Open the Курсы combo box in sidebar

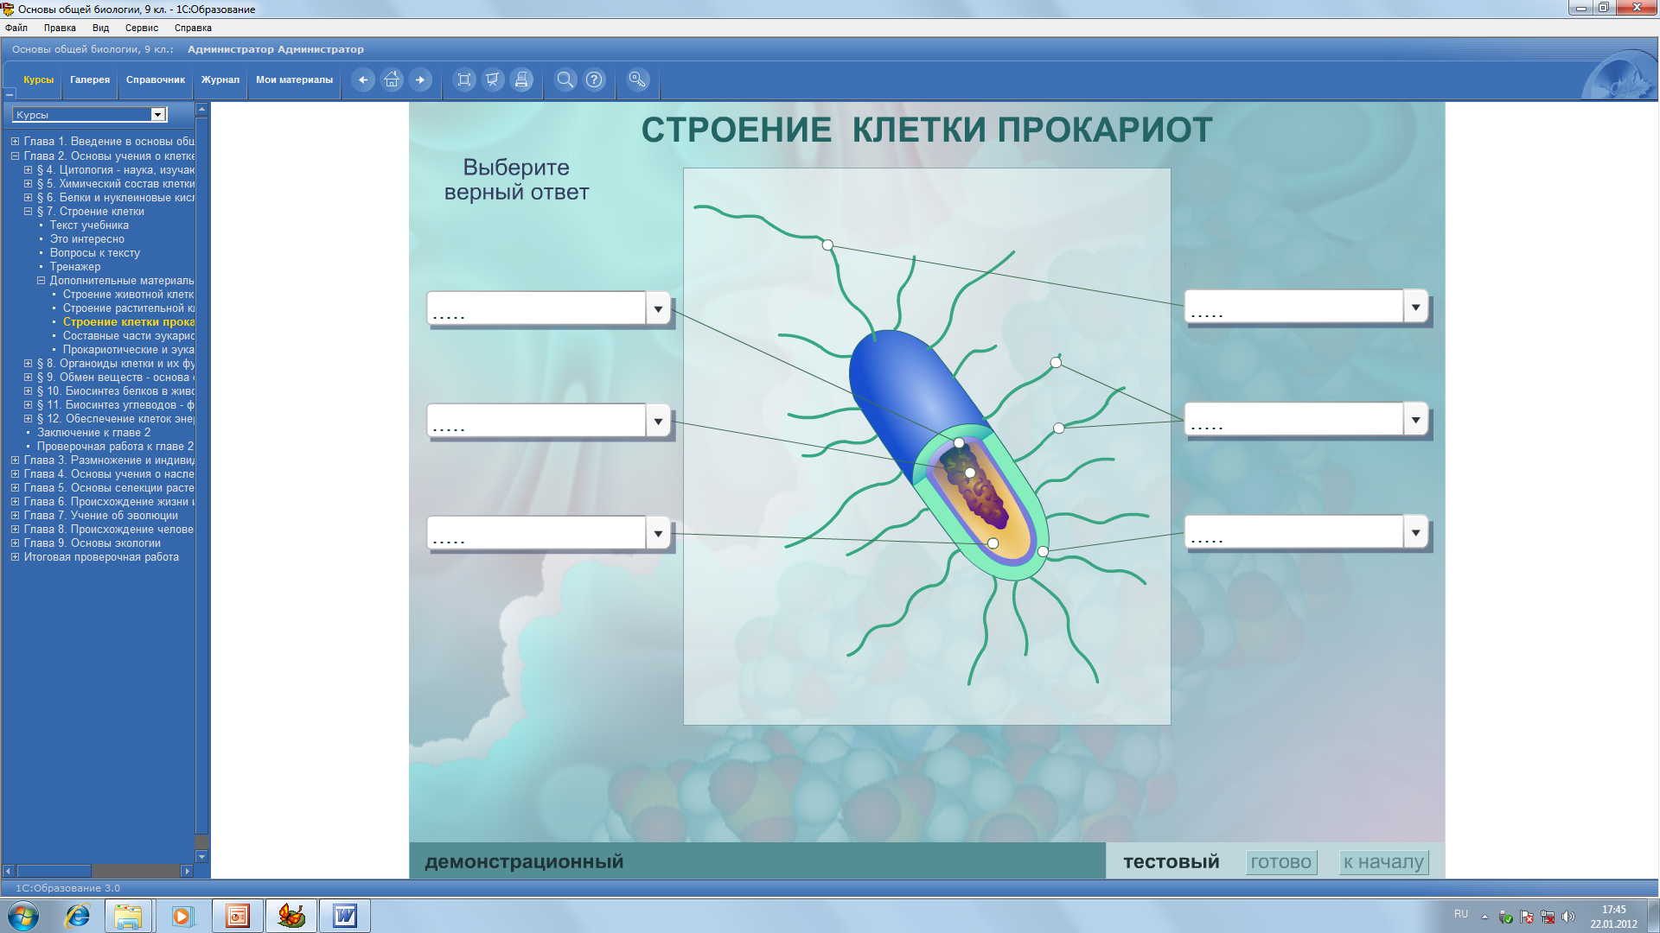tap(89, 114)
